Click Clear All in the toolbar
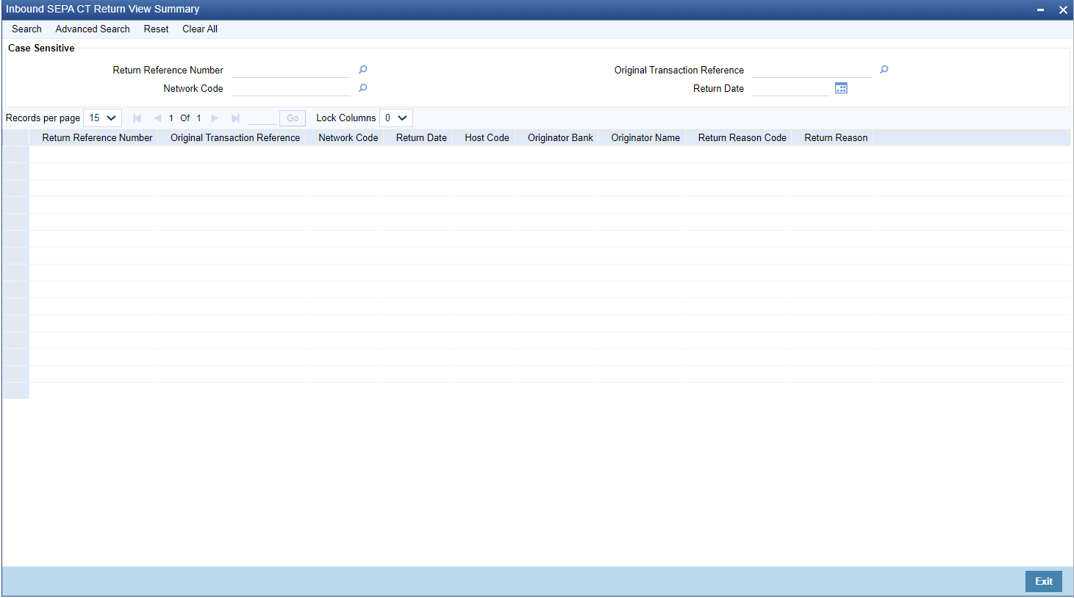1074x598 pixels. click(200, 29)
